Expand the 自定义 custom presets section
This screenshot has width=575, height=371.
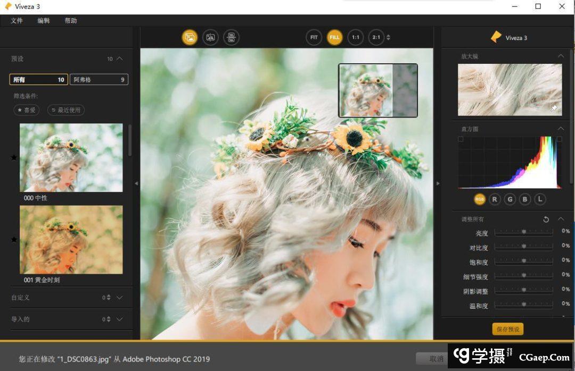click(x=119, y=298)
